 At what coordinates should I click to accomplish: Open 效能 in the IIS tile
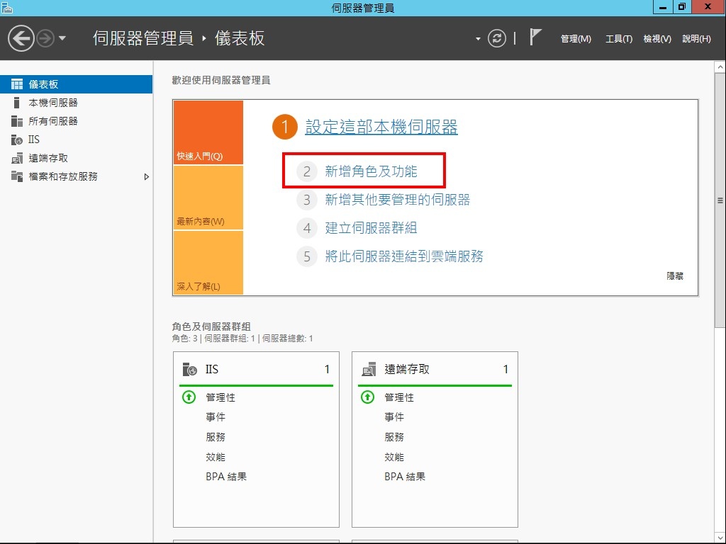[x=216, y=457]
